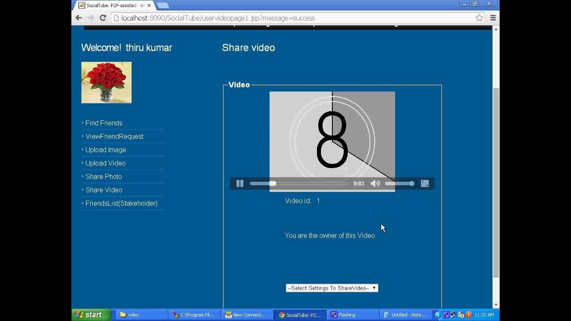Click the rose bouquet profile picture

click(x=106, y=82)
